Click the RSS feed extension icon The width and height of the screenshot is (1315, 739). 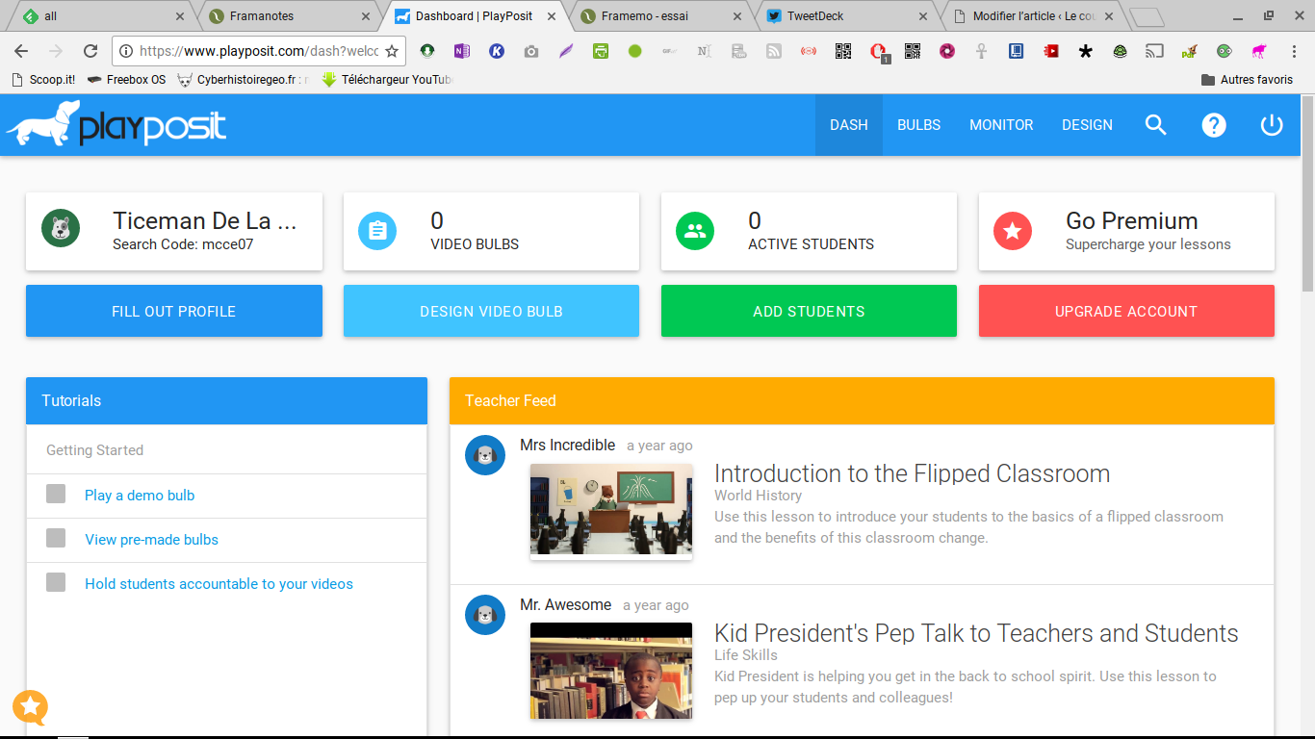click(774, 51)
